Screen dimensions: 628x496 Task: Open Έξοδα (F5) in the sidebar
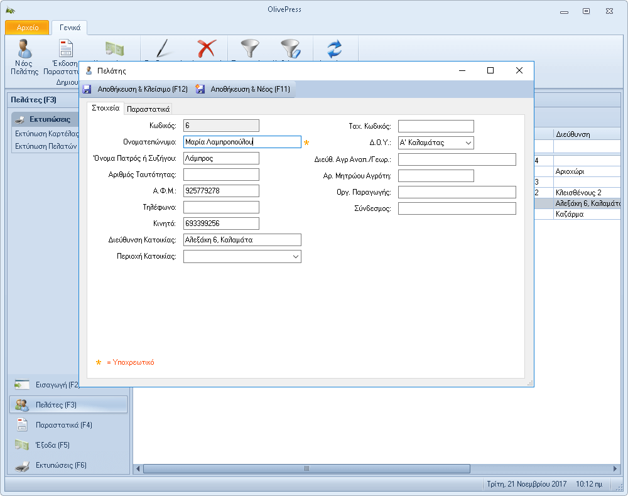point(52,445)
